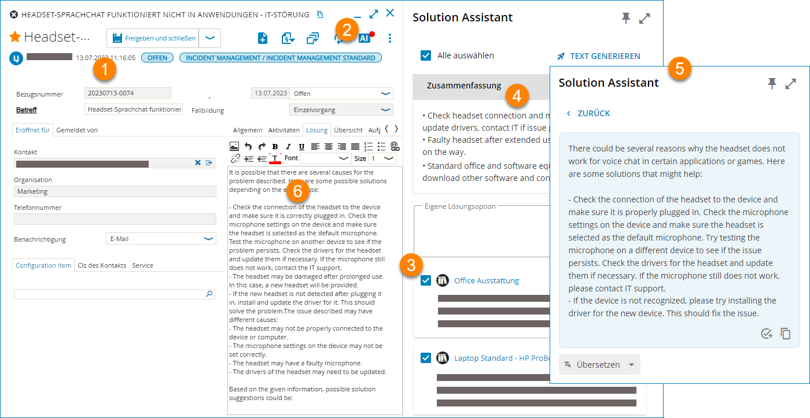The image size is (810, 418).
Task: Center align the text
Action: pos(329,146)
